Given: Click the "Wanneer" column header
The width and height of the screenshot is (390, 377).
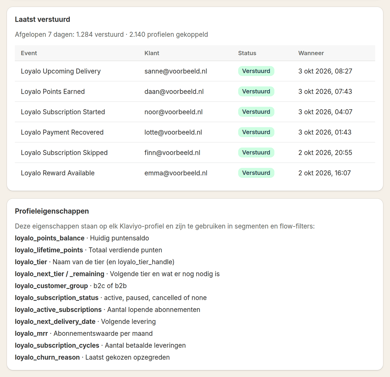Looking at the screenshot, I should pyautogui.click(x=311, y=53).
